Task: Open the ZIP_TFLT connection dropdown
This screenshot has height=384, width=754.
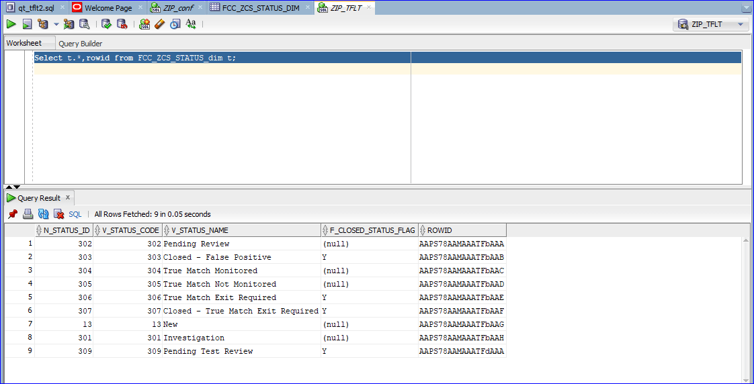Action: [711, 24]
